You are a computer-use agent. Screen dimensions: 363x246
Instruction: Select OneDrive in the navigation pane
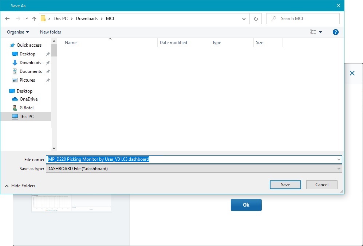point(28,99)
